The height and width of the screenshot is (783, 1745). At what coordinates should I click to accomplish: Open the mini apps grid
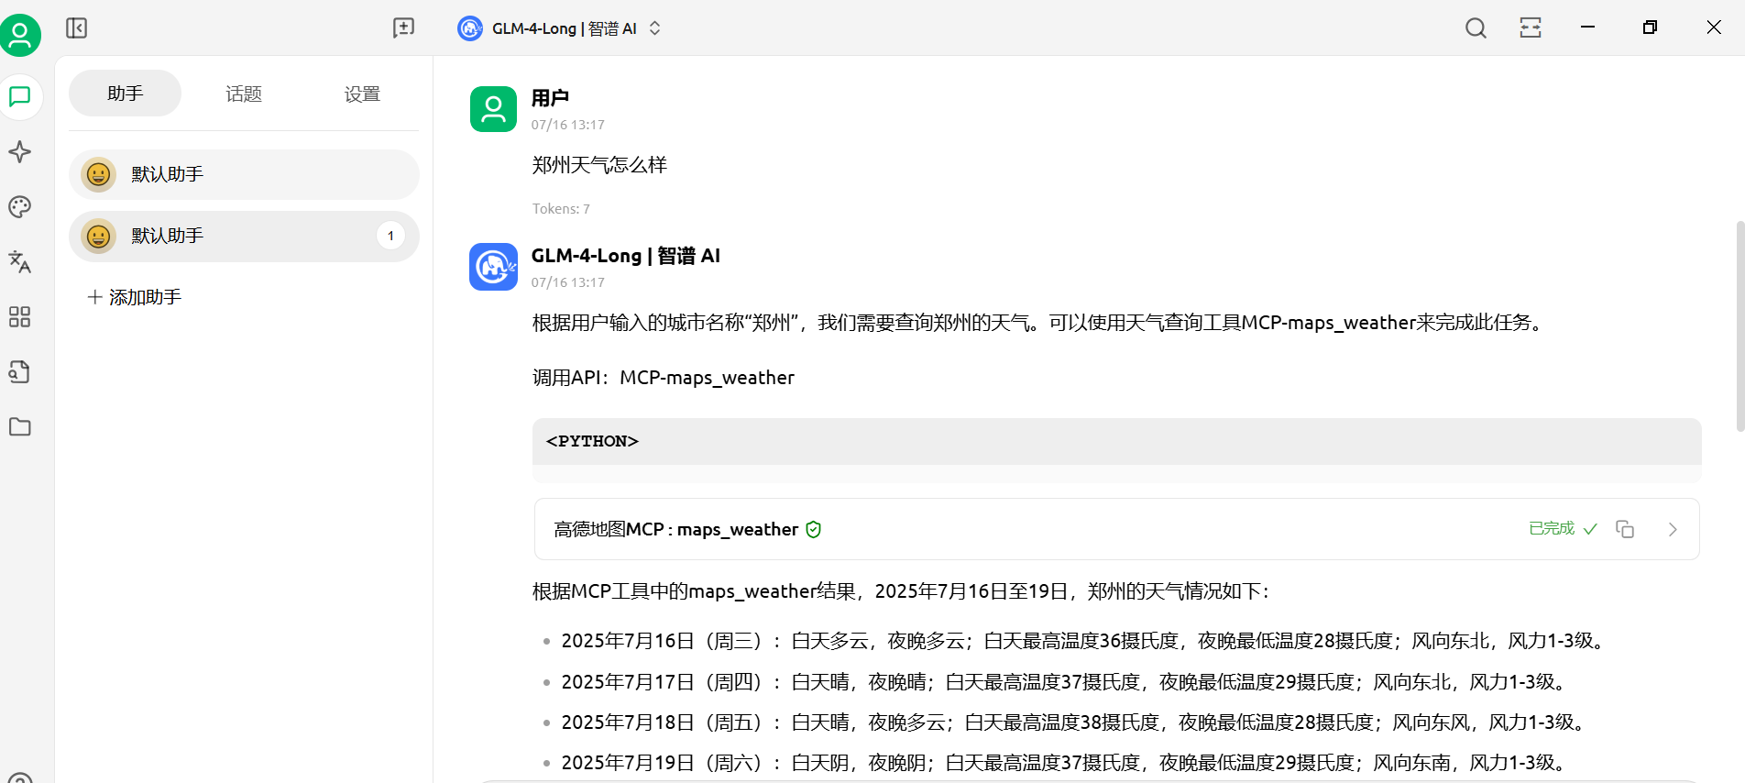point(20,317)
